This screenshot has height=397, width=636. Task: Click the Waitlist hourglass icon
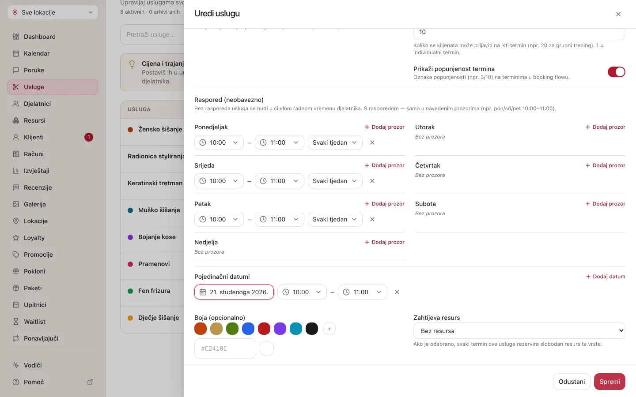16,322
